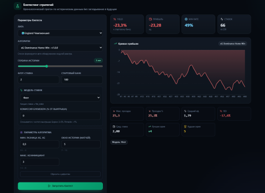Click the trophy icon on Худшая серия card
265x193 pixels.
tap(185, 127)
